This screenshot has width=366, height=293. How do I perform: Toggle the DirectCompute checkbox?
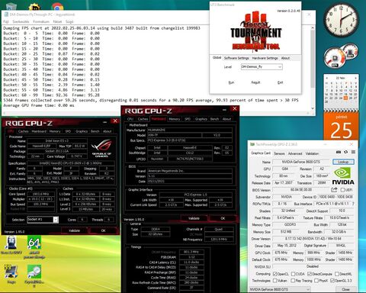coord(310,274)
